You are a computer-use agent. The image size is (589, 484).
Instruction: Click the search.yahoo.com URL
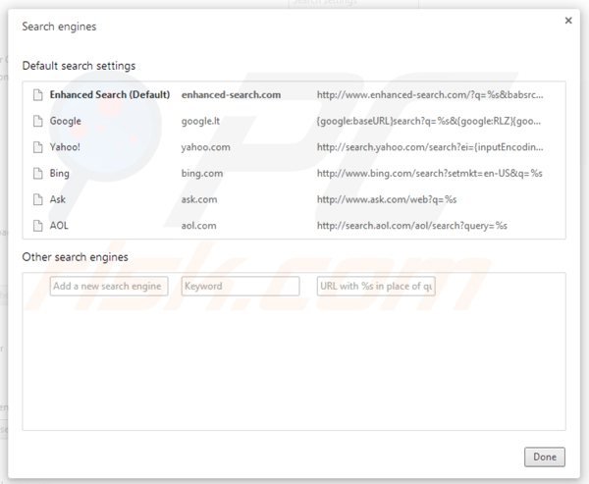pyautogui.click(x=430, y=147)
